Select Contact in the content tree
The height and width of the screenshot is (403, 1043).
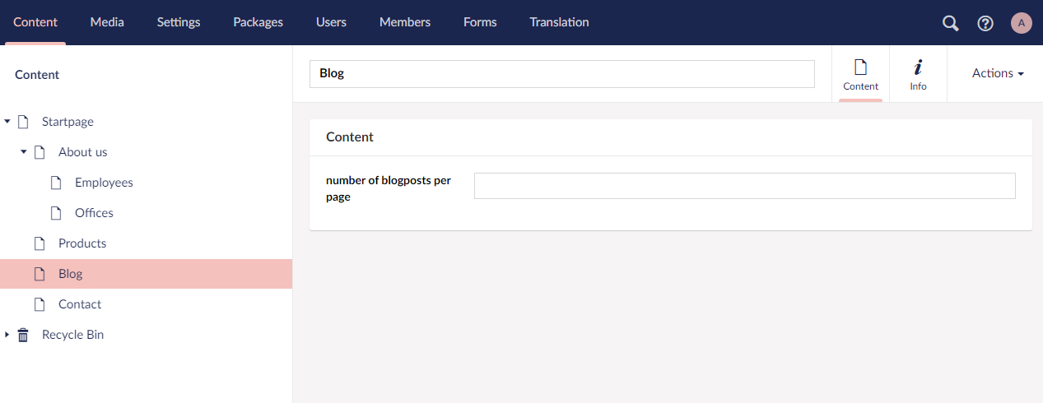pyautogui.click(x=80, y=304)
